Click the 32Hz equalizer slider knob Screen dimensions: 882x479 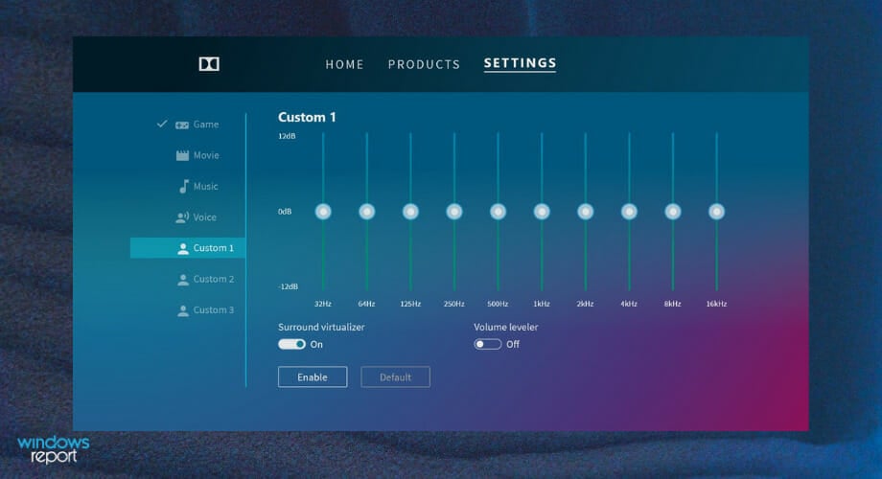pos(323,212)
